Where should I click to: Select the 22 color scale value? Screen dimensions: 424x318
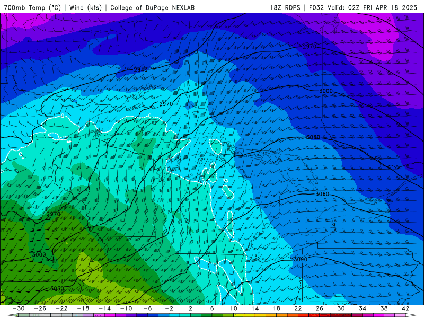[298, 308]
